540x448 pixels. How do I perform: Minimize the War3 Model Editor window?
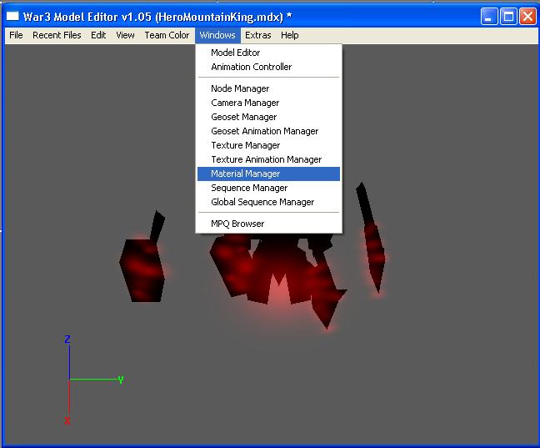[x=489, y=17]
